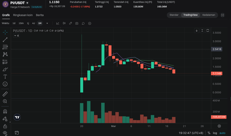Open chart settings gear near price axis
The height and width of the screenshot is (136, 231).
[x=219, y=126]
